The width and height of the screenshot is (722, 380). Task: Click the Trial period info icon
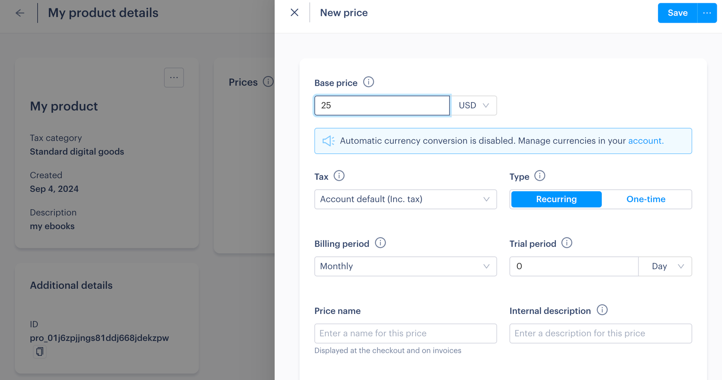[567, 243]
